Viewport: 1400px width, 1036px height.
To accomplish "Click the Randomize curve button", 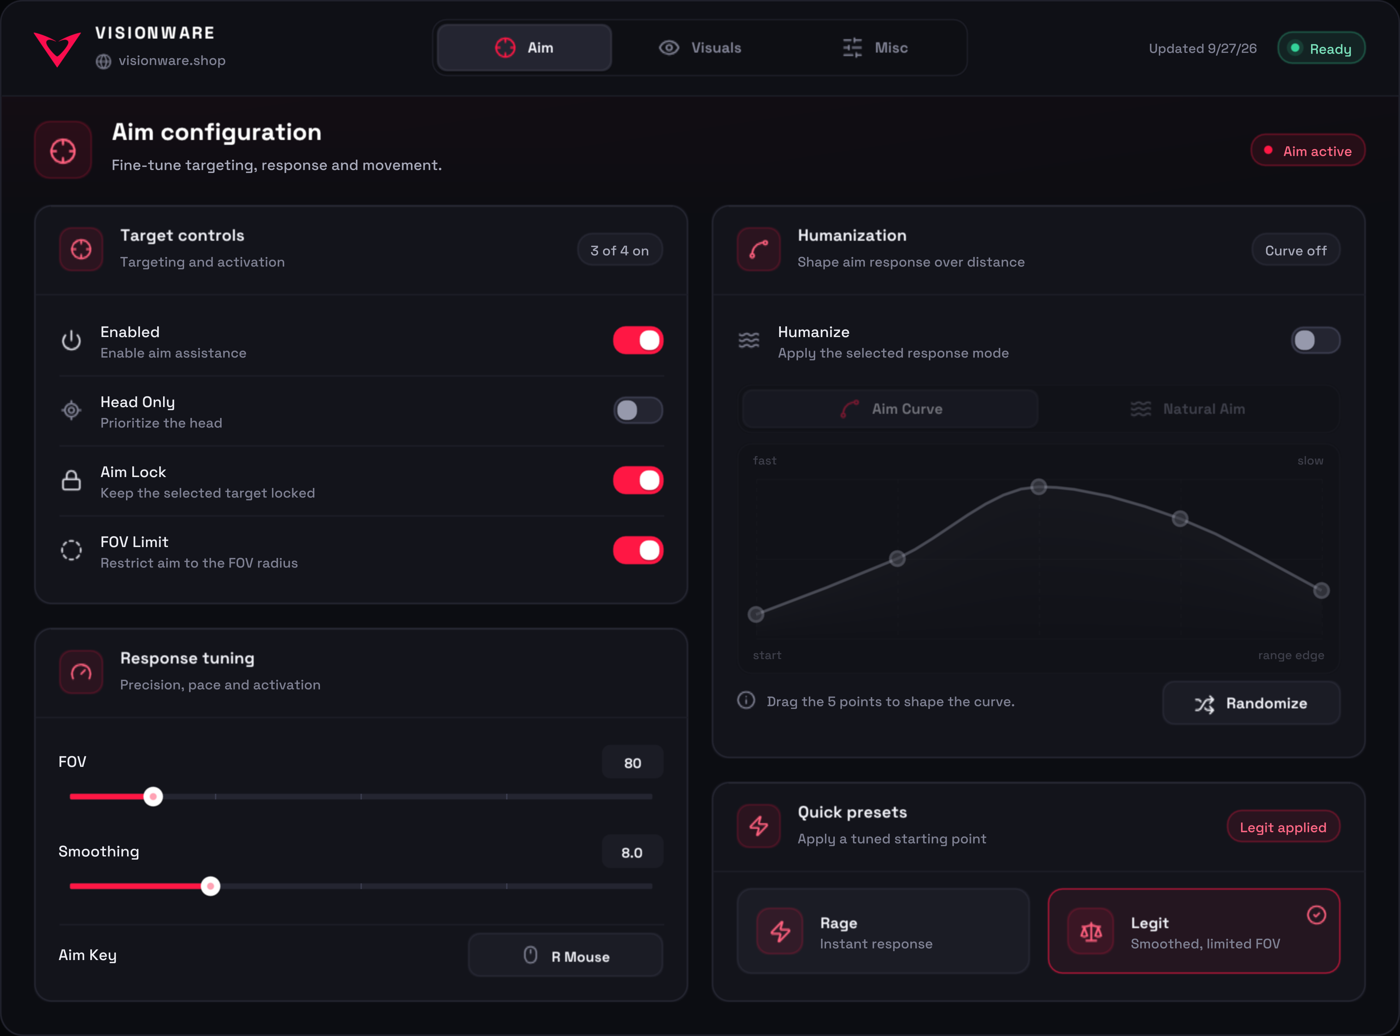I will click(x=1251, y=703).
